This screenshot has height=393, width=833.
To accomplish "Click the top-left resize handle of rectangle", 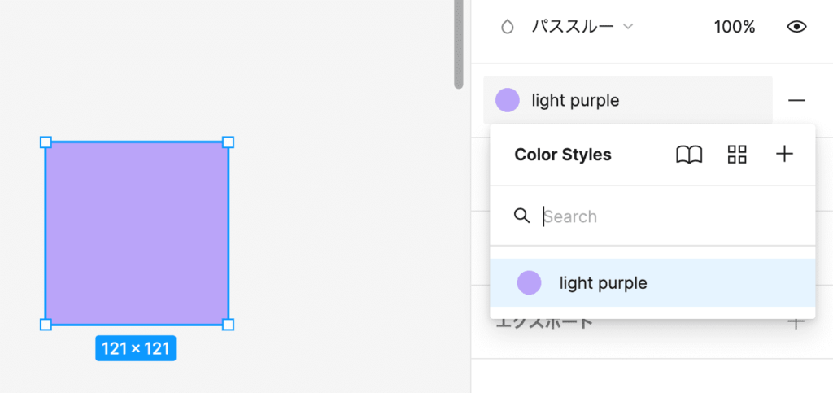I will click(x=46, y=142).
